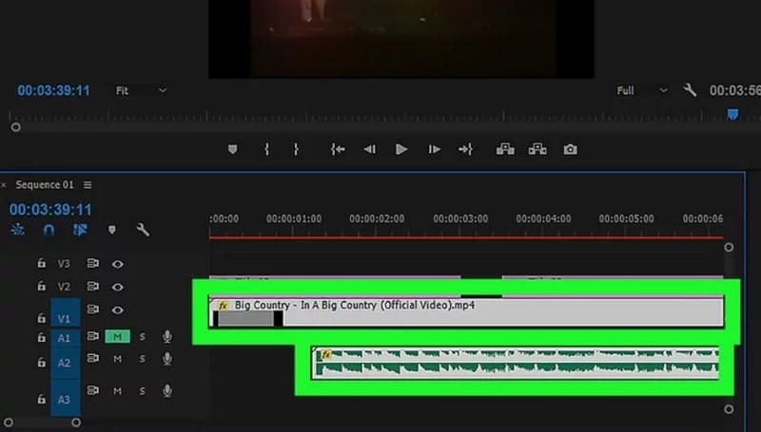Viewport: 761px width, 432px height.
Task: Hide track V3 with its eye icon
Action: pos(118,263)
